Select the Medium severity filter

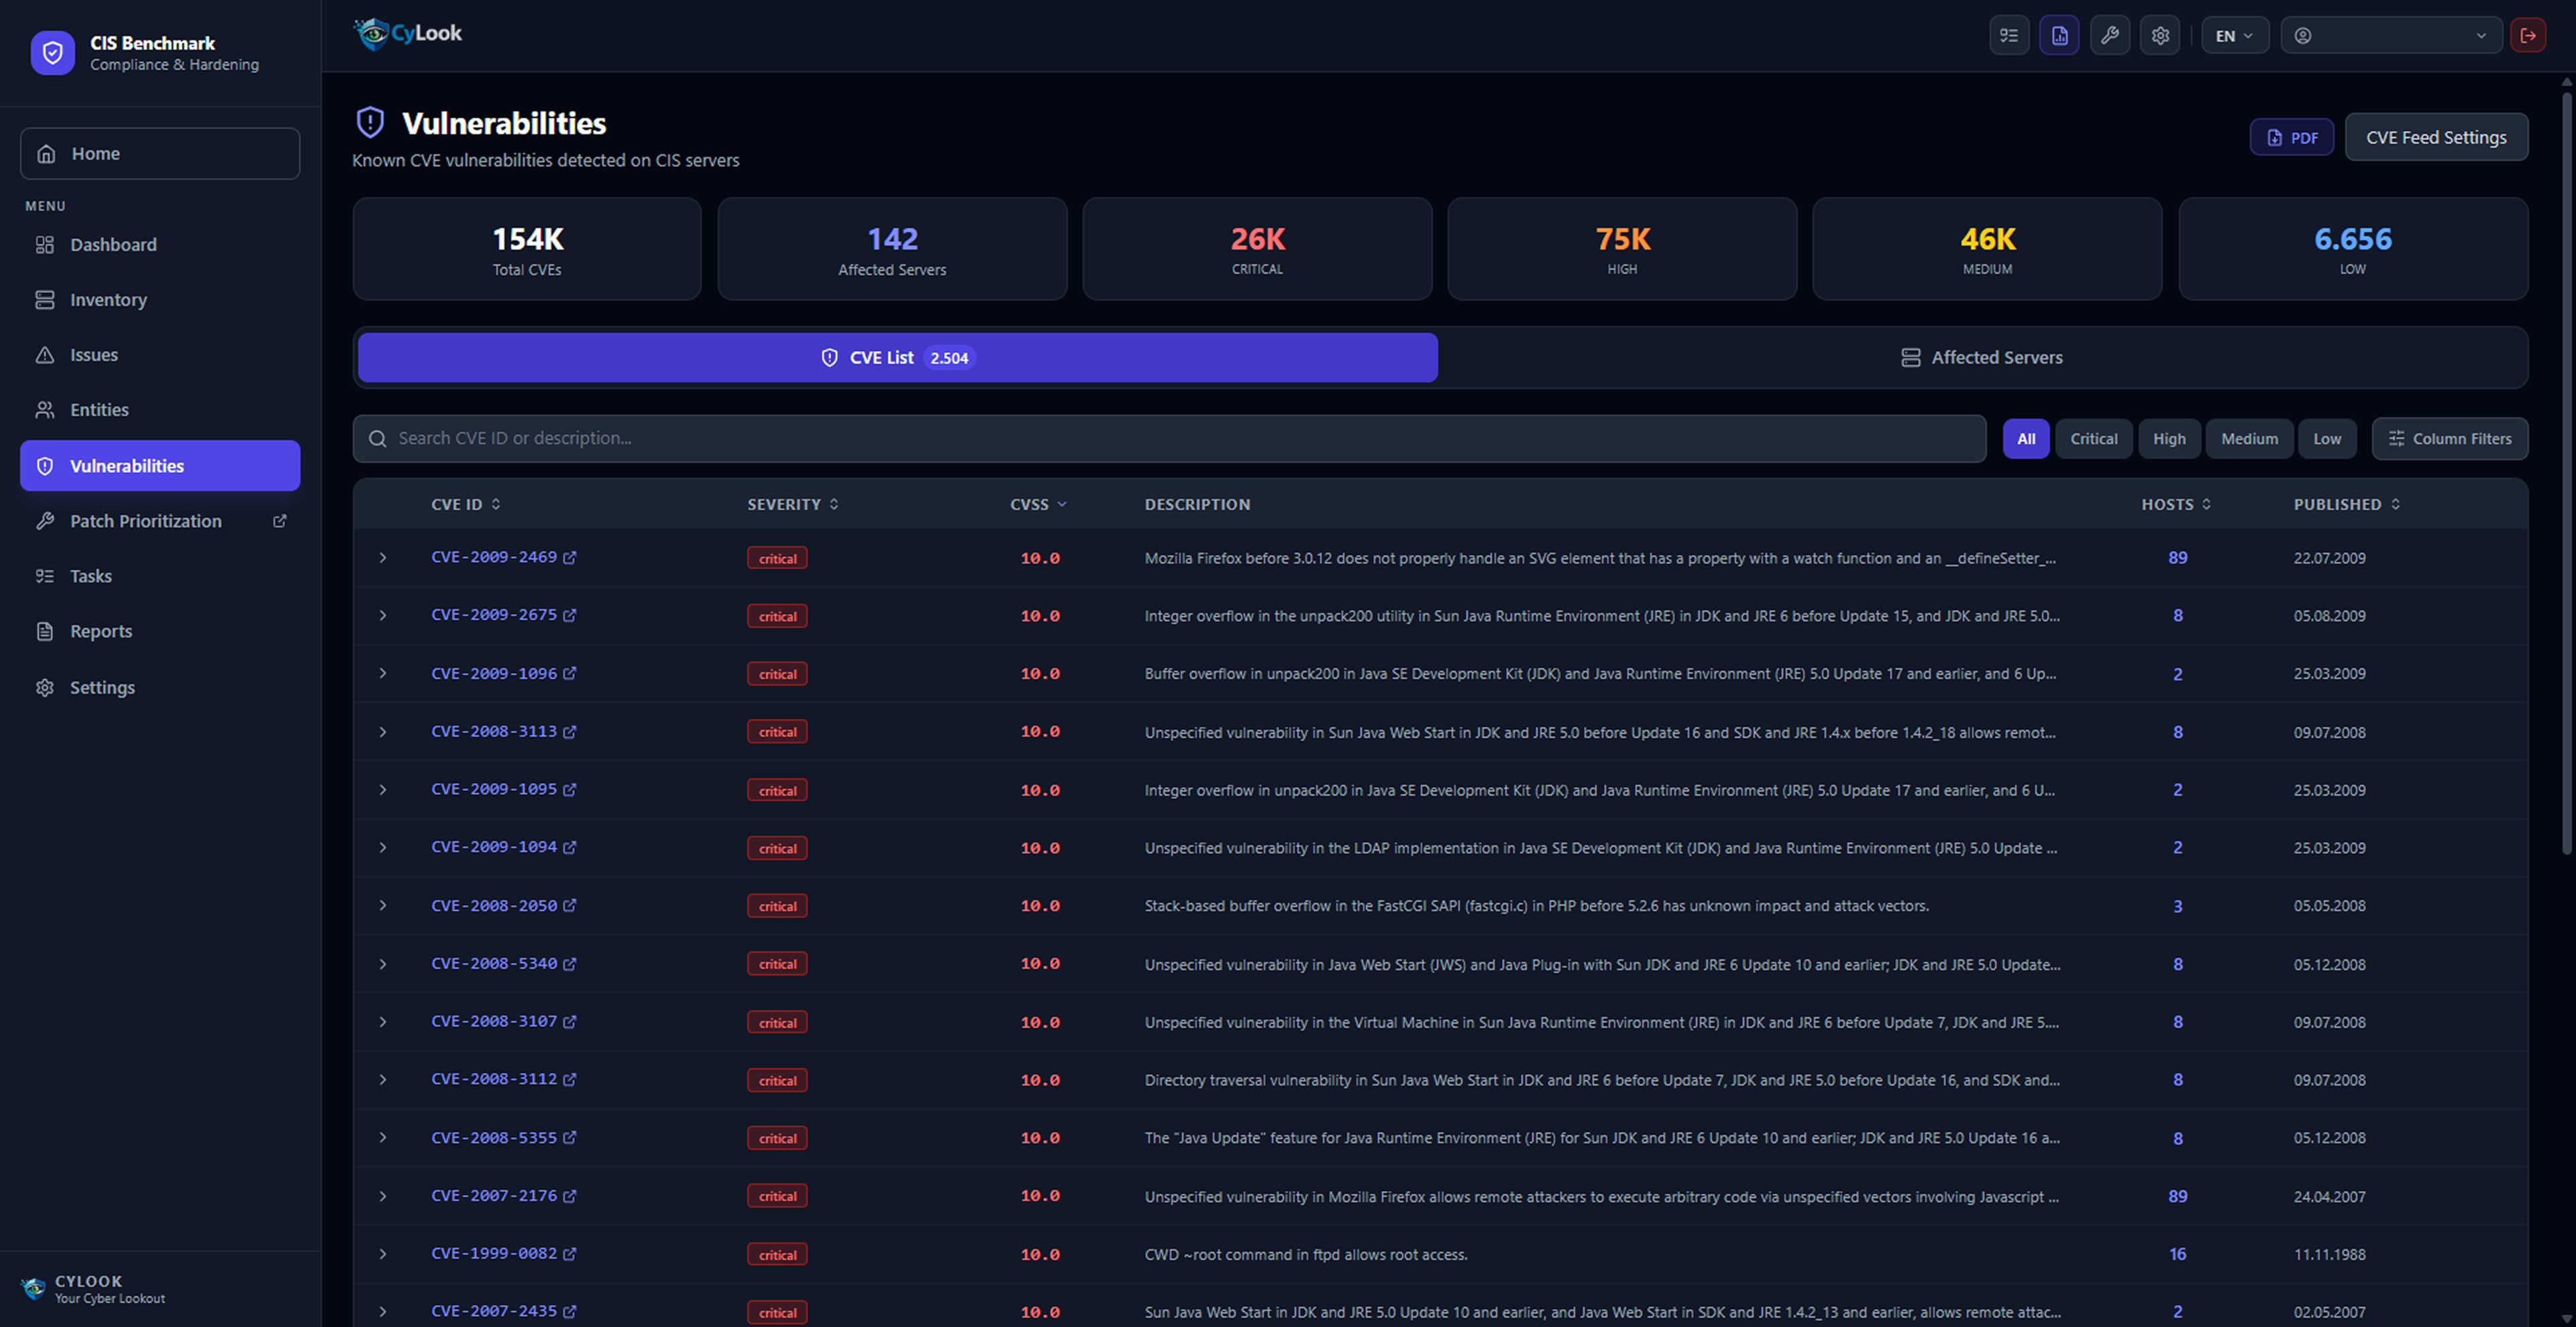(2249, 439)
